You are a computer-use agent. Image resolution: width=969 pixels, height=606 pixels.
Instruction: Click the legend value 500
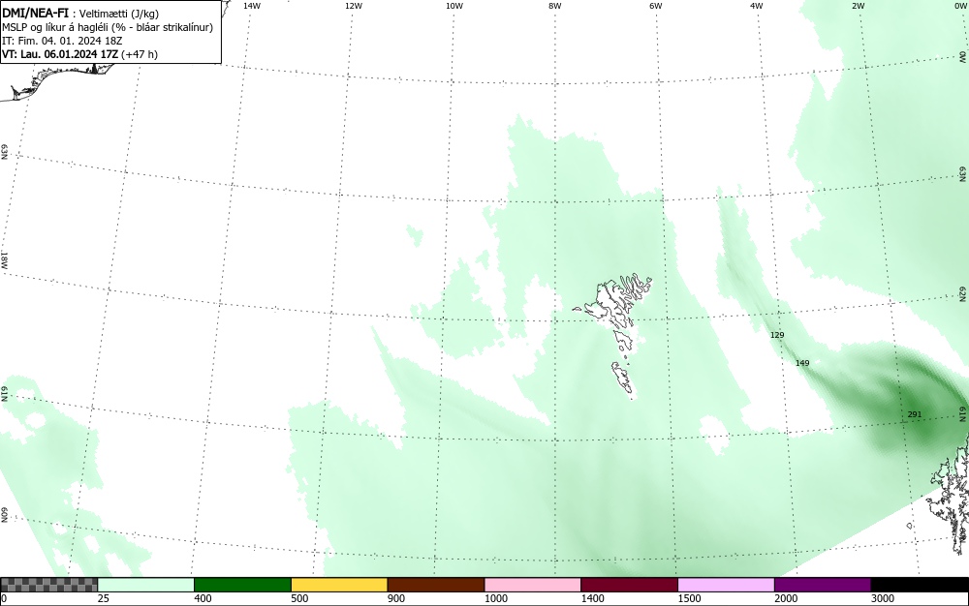click(299, 598)
